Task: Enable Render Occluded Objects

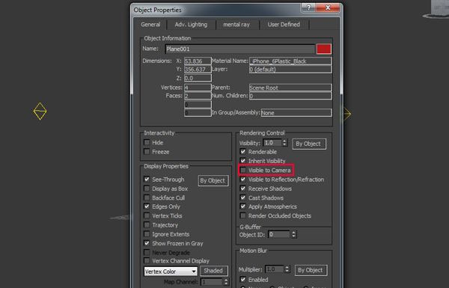Action: click(x=243, y=215)
